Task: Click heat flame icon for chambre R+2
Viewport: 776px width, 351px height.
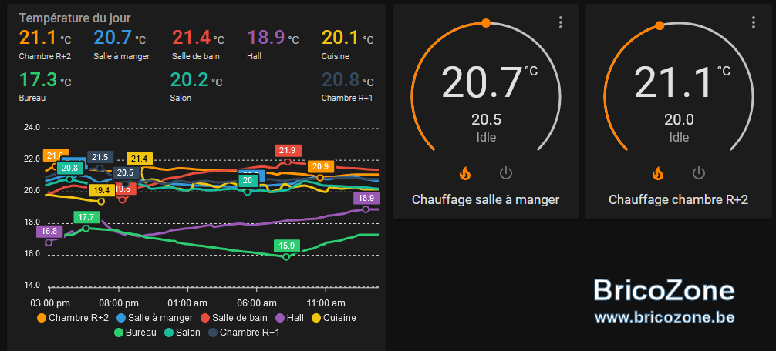Action: (657, 173)
